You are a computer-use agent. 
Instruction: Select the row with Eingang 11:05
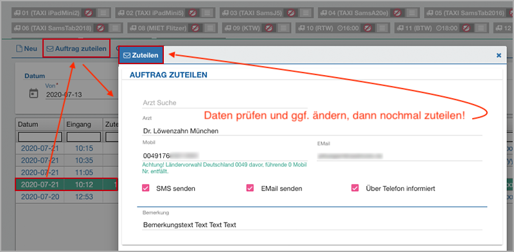tap(67, 172)
